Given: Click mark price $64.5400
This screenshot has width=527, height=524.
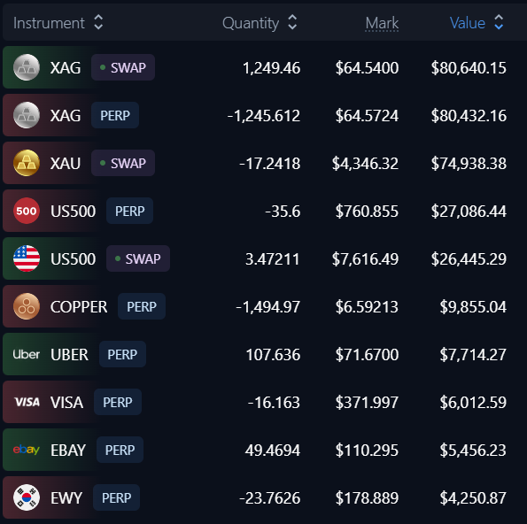Looking at the screenshot, I should click(x=367, y=68).
